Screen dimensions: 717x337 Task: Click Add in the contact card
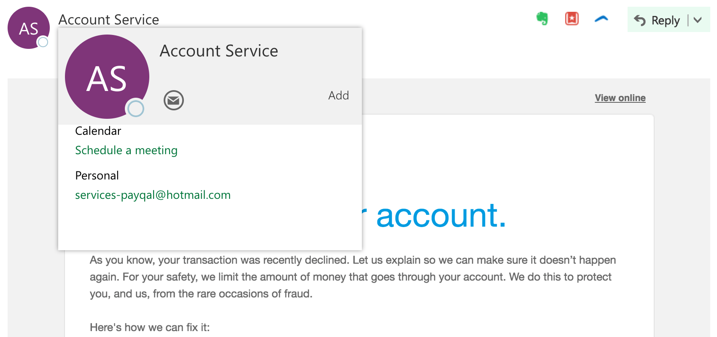click(x=339, y=96)
